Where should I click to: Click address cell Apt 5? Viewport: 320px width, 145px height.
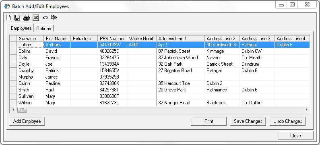point(181,45)
